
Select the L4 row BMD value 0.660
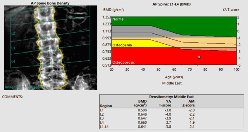click(142, 122)
